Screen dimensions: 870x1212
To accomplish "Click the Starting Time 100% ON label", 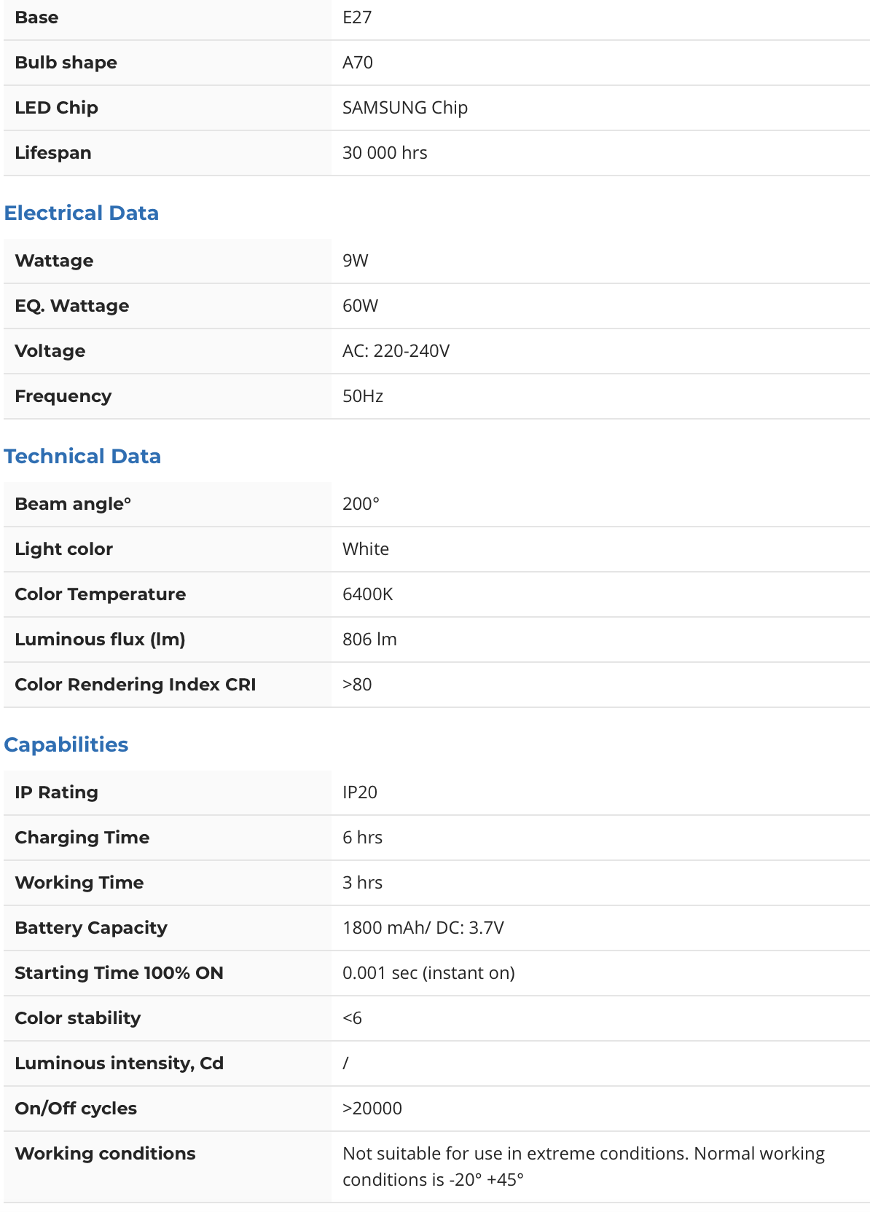I will (119, 973).
